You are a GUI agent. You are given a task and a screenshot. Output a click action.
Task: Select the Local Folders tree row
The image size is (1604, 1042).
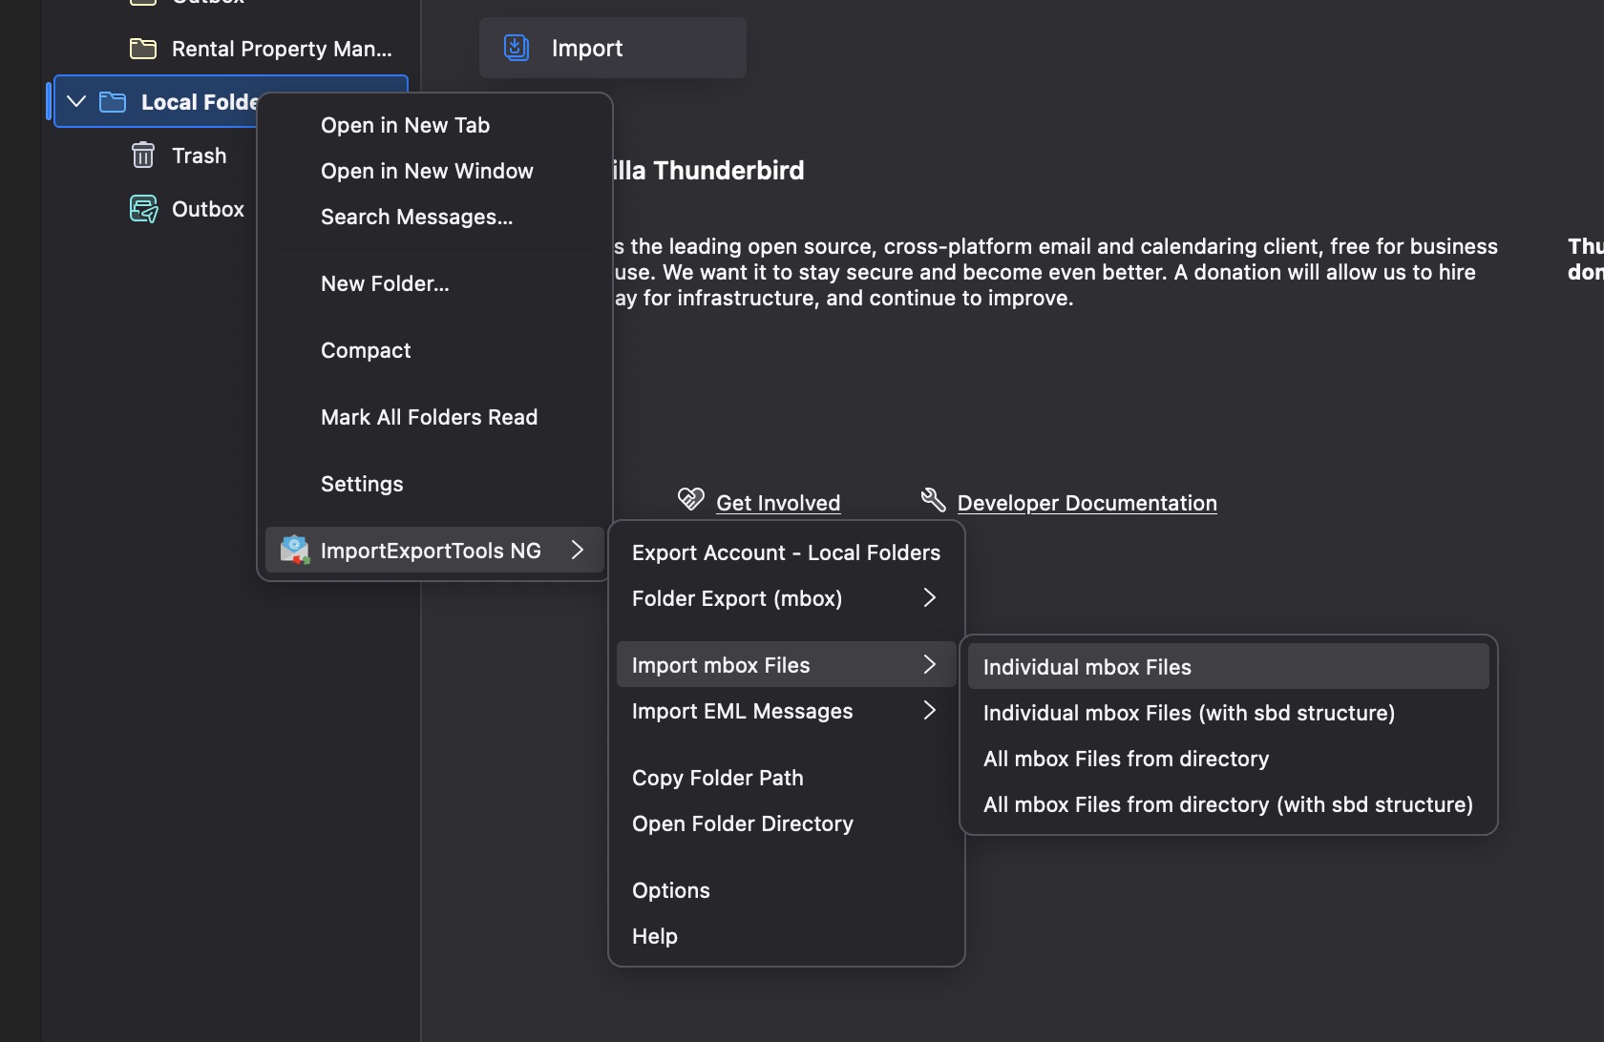point(156,101)
